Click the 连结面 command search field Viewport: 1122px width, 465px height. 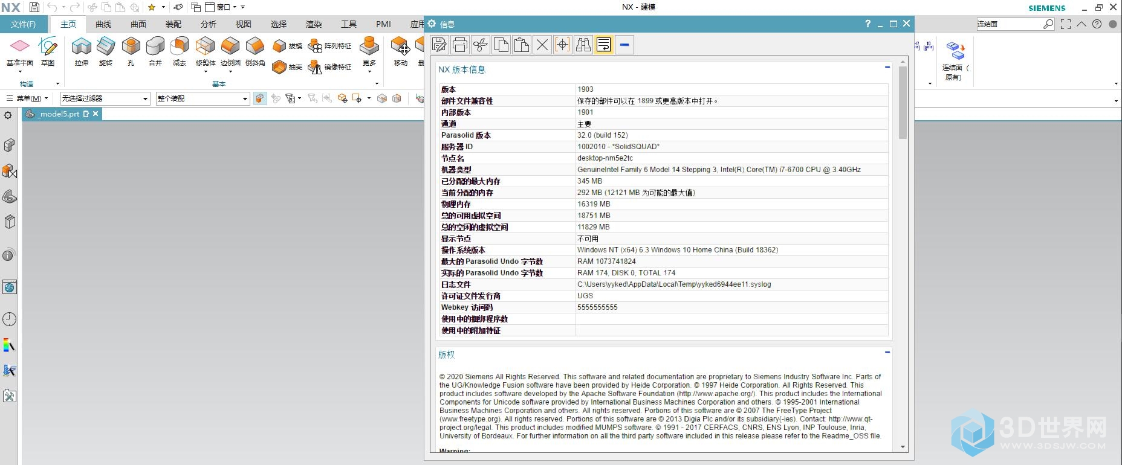1009,24
